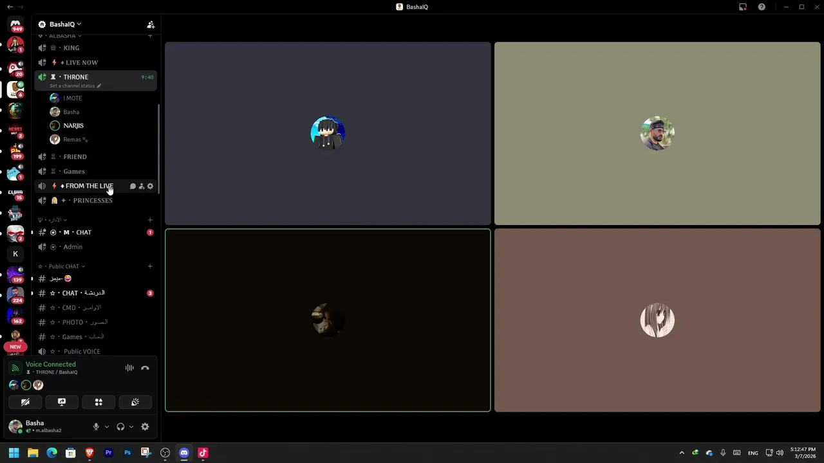Open chat for FROM THE LIVE channel
The image size is (824, 463).
pyautogui.click(x=133, y=186)
